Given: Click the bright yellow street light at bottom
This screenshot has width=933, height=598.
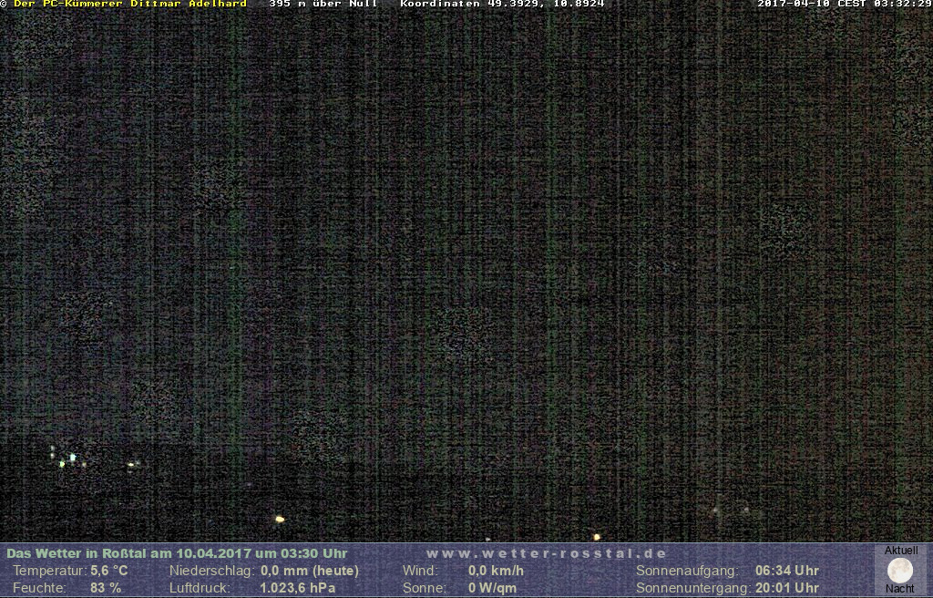Looking at the screenshot, I should (280, 519).
